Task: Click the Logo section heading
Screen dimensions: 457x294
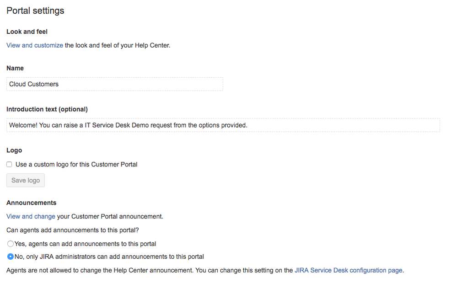Action: coord(14,150)
